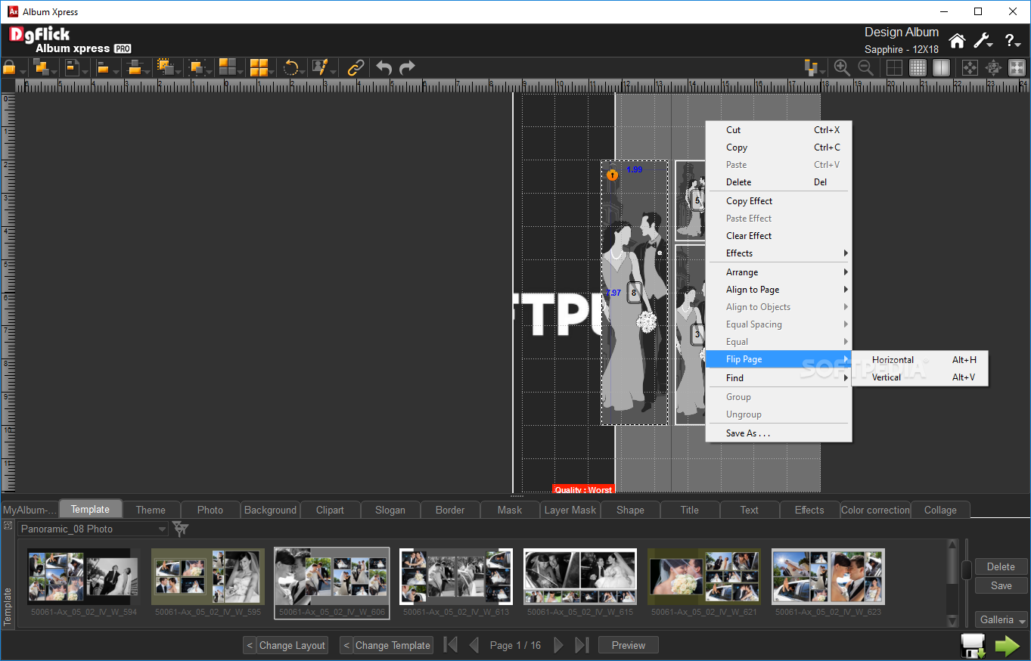Open the Galleria dropdown

(1001, 619)
